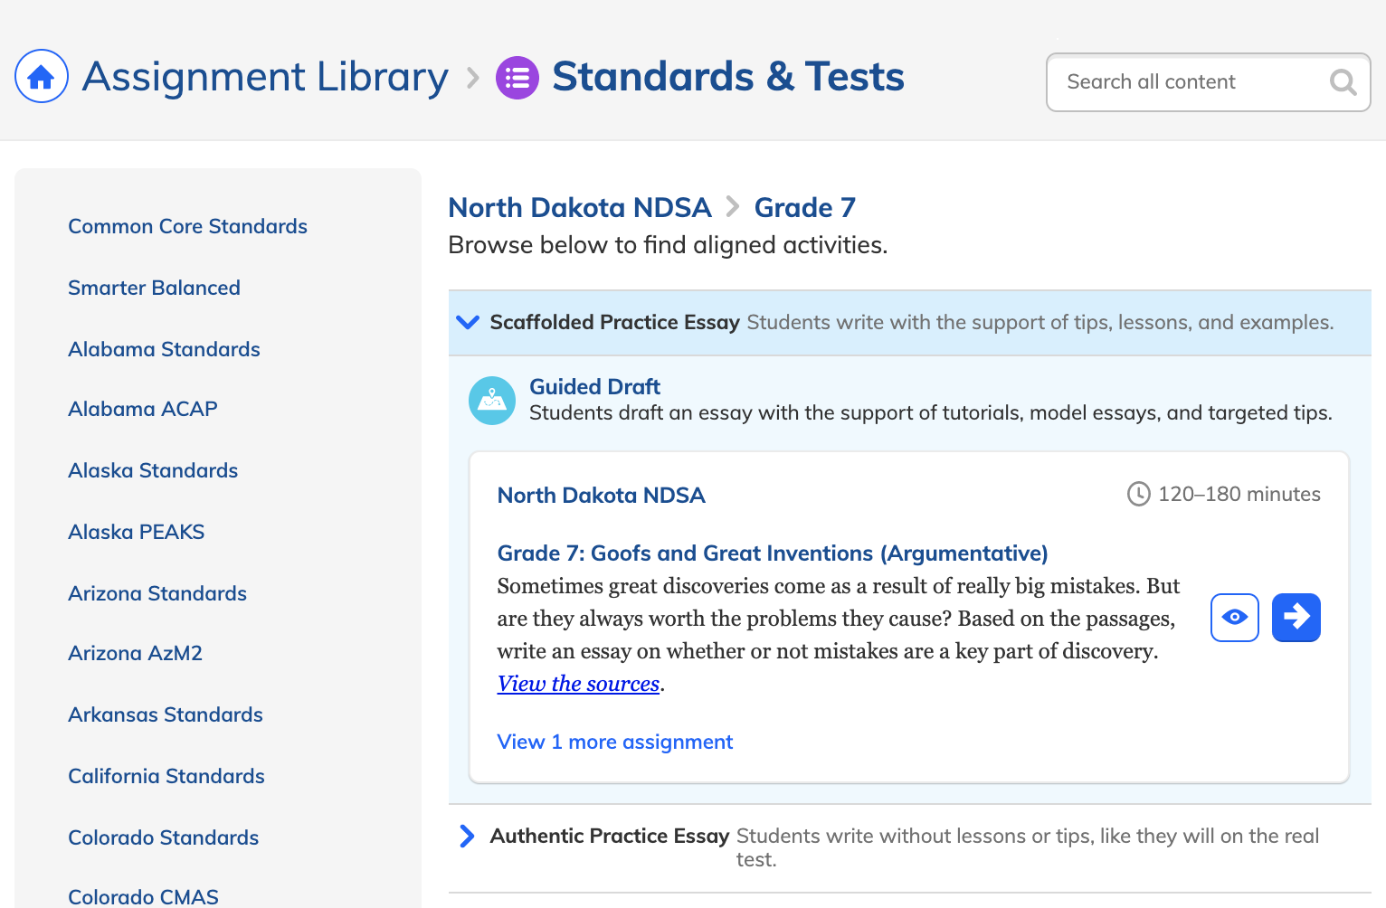Select Alabama ACAP in sidebar
The image size is (1386, 908).
click(x=143, y=409)
